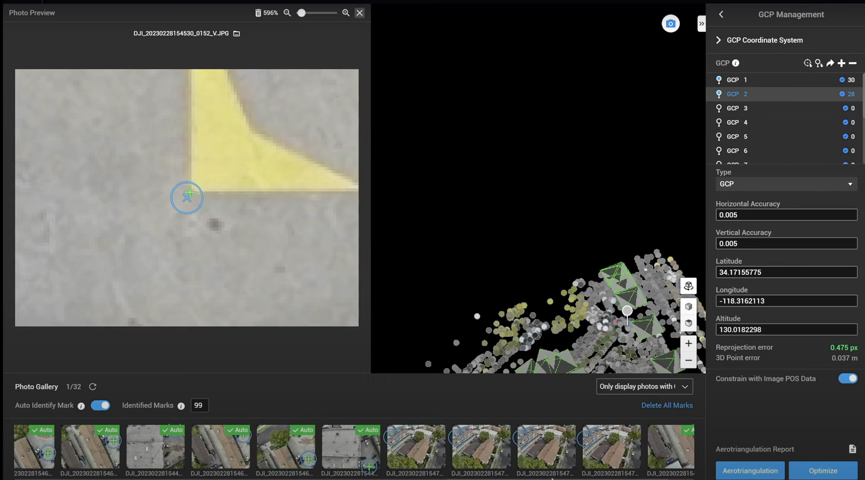This screenshot has height=480, width=865.
Task: Select GCP 2 in the list
Action: 783,94
